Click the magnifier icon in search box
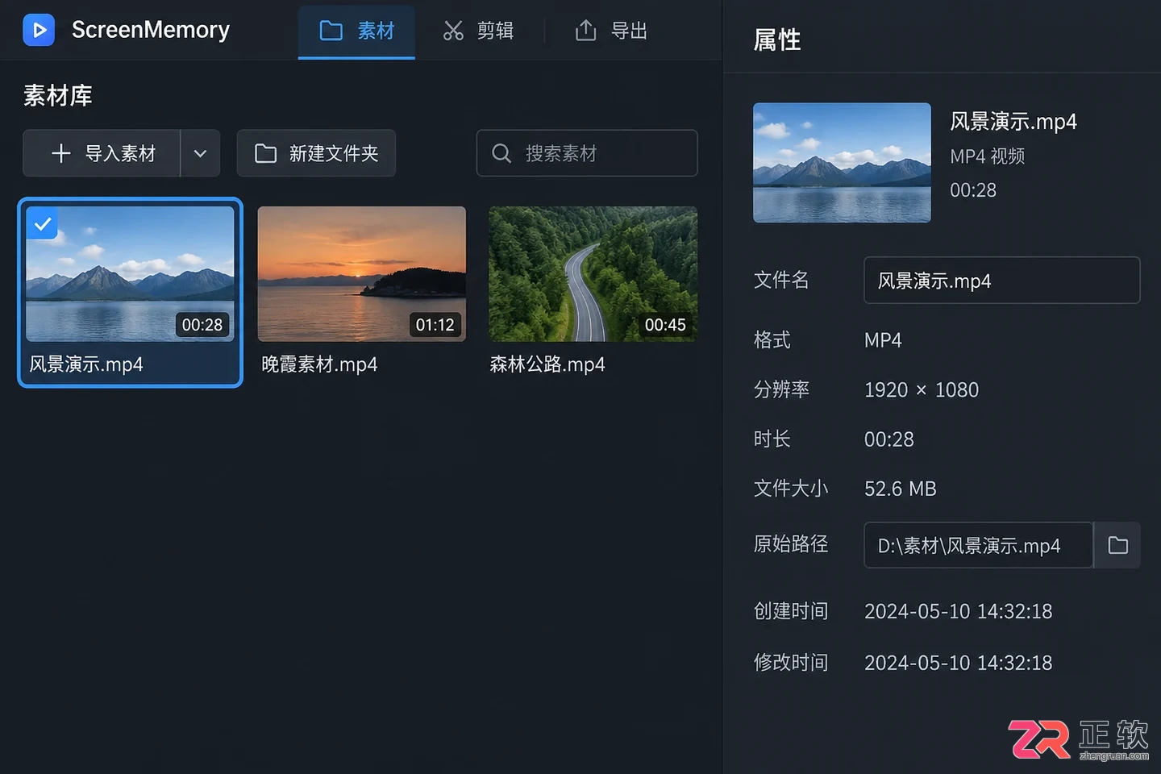Image resolution: width=1161 pixels, height=774 pixels. click(501, 153)
